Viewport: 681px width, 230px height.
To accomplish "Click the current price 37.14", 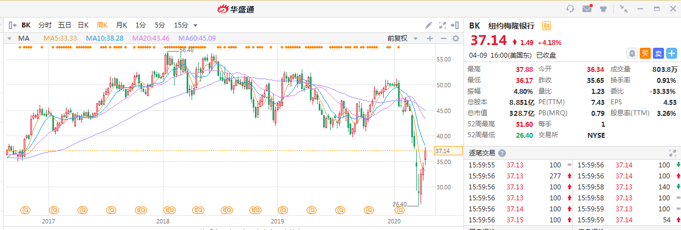I will point(488,40).
